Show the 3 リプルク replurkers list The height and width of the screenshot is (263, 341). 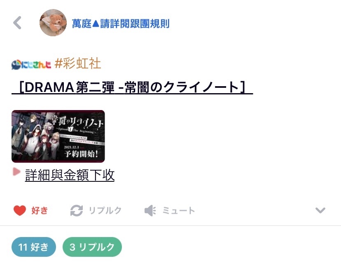point(92,247)
